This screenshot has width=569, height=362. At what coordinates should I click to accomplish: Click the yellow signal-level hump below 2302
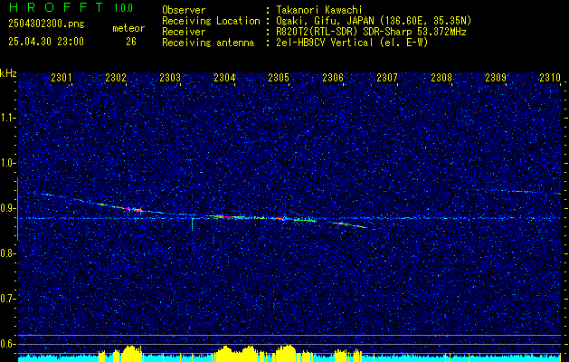131,353
